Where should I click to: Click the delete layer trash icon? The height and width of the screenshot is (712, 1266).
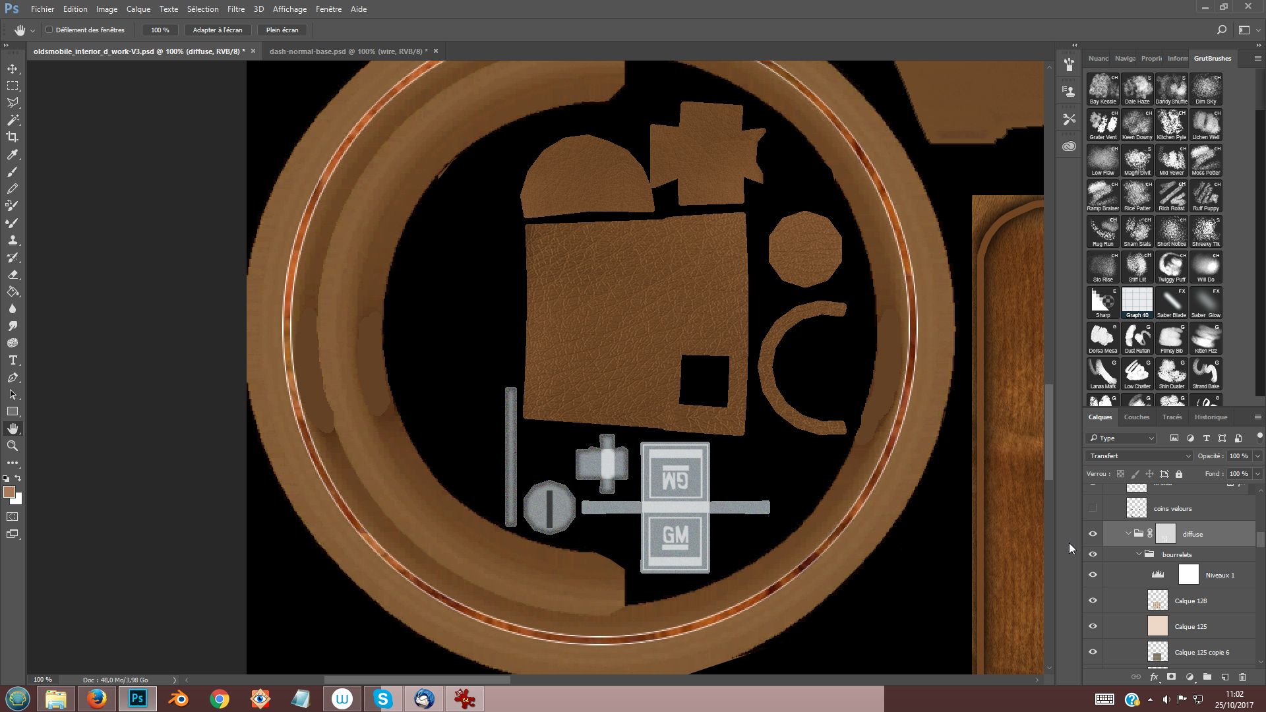click(1242, 677)
